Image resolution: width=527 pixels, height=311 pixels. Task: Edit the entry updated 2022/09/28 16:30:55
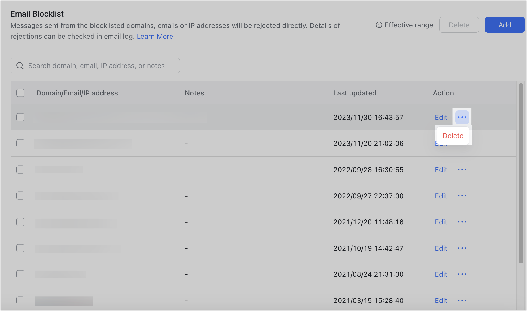pyautogui.click(x=441, y=170)
